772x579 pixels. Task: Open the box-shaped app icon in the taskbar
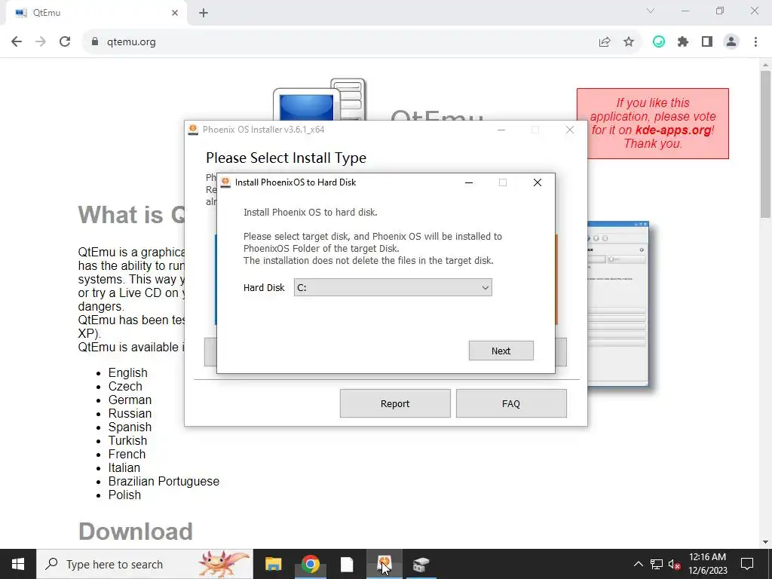tap(421, 564)
